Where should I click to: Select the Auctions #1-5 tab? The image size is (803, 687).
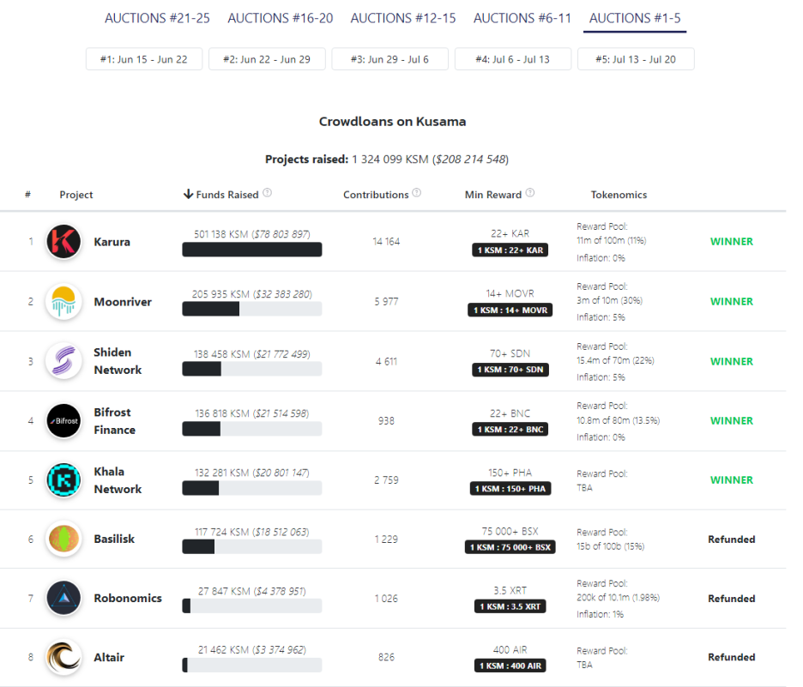(635, 18)
